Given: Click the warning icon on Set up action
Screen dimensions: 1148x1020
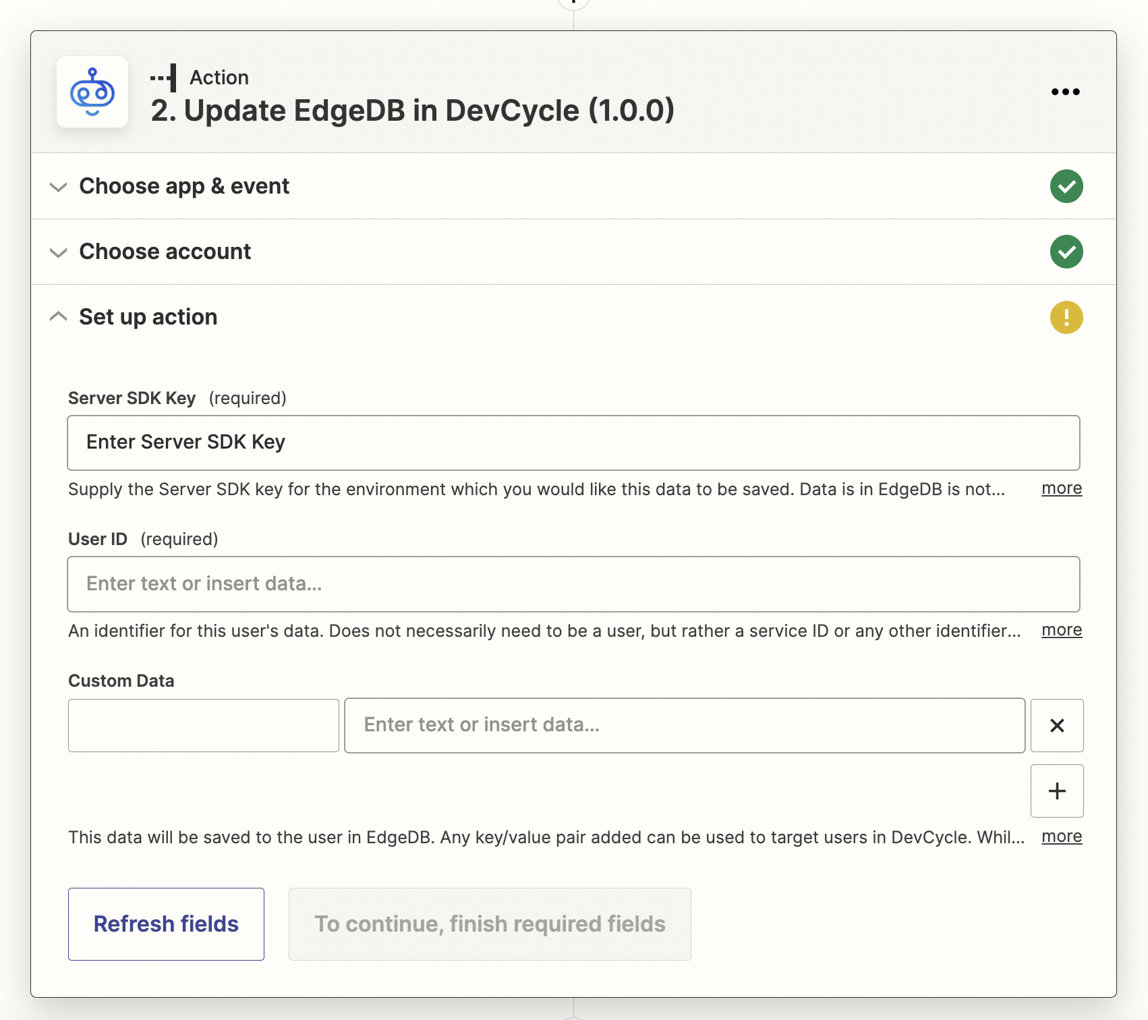Looking at the screenshot, I should point(1066,317).
